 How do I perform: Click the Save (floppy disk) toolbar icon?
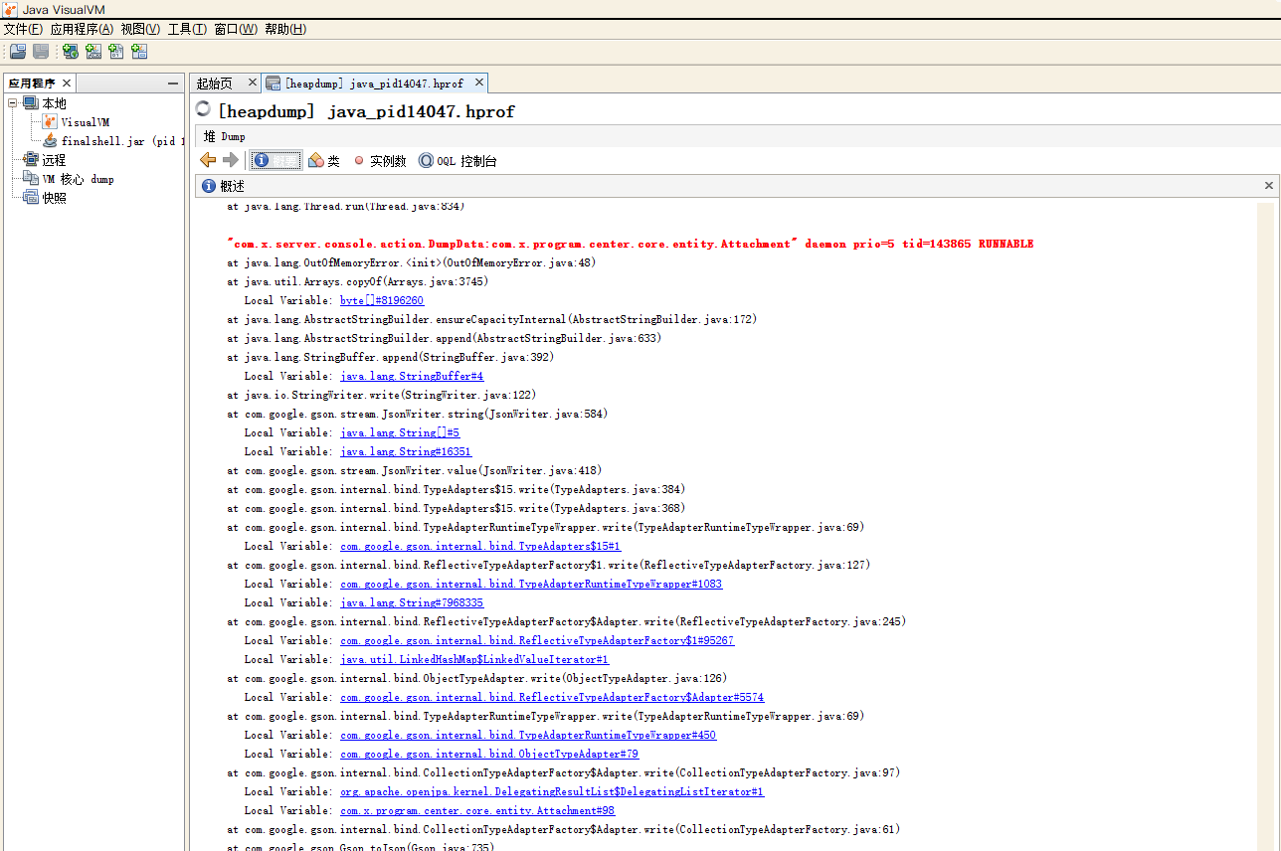41,52
